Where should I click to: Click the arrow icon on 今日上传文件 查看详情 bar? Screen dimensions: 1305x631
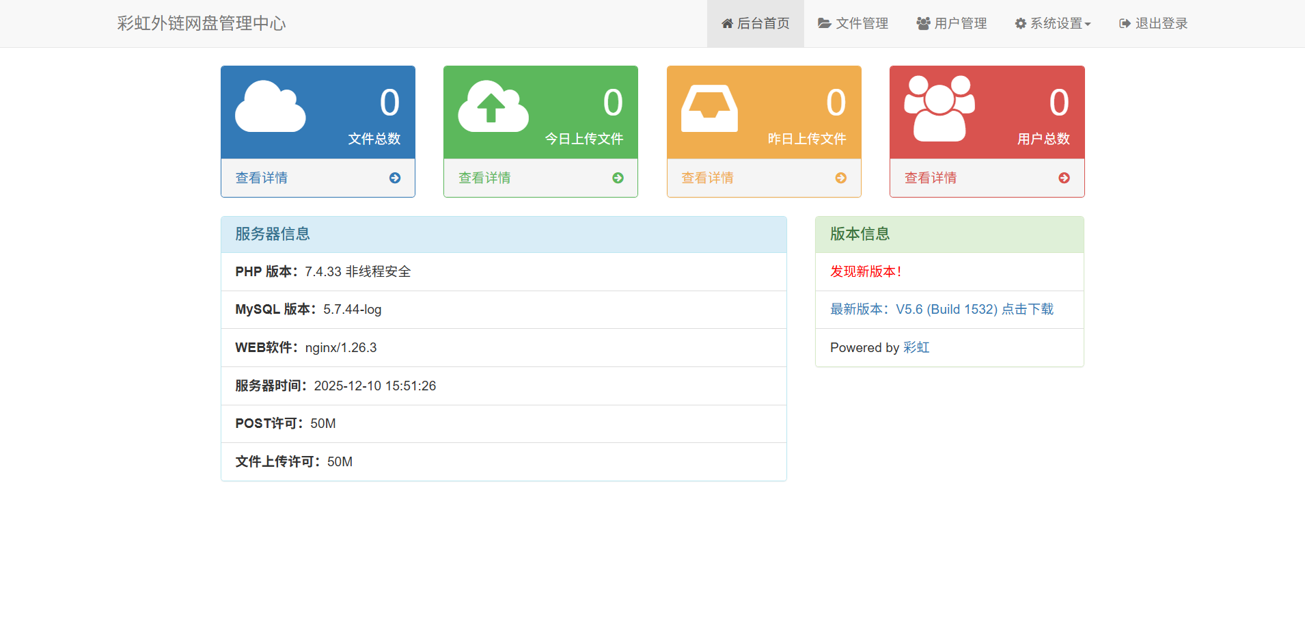618,178
